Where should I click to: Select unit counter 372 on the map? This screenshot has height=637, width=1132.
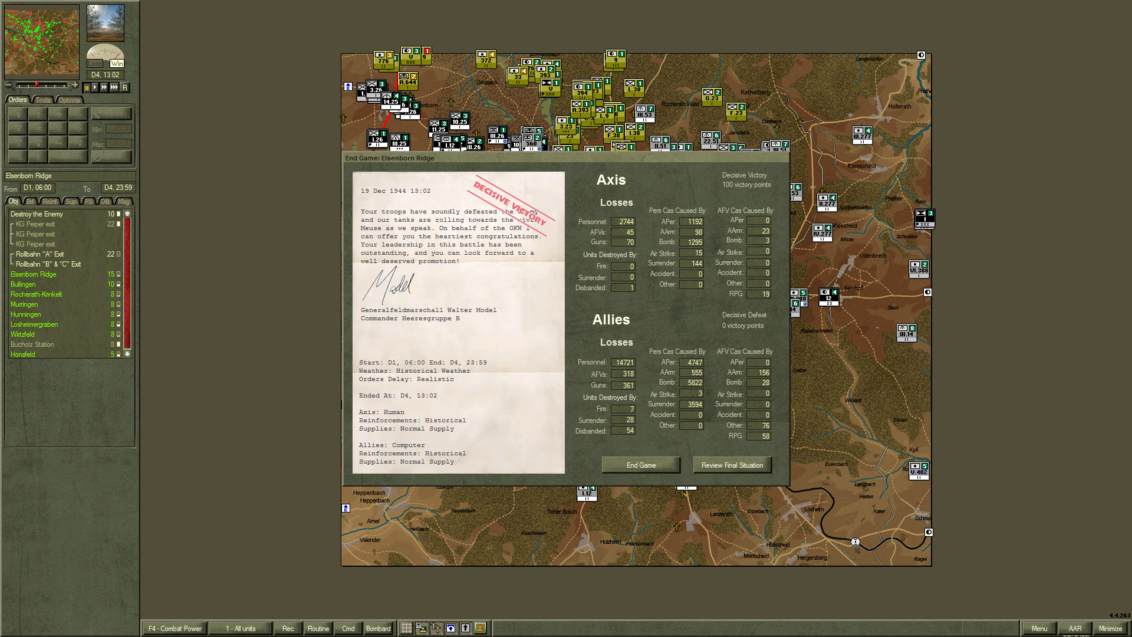[x=486, y=60]
